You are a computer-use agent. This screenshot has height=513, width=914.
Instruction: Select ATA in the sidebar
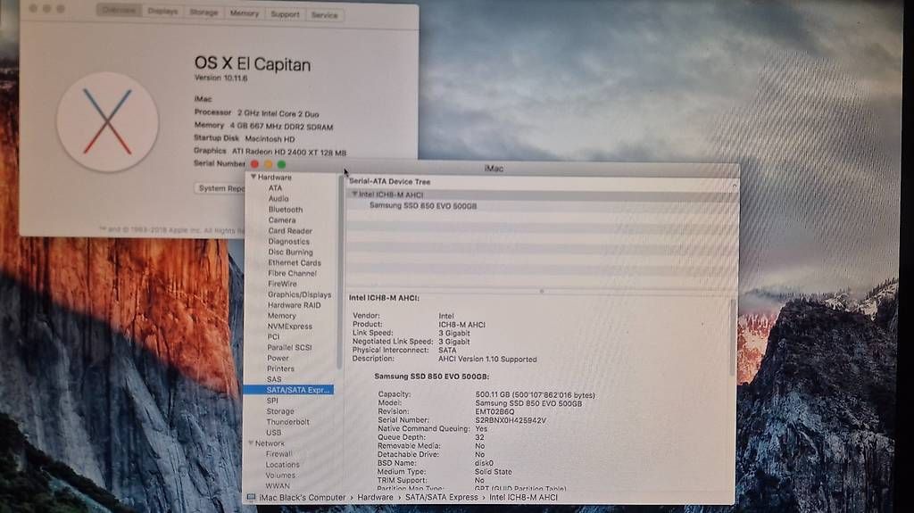tap(275, 187)
